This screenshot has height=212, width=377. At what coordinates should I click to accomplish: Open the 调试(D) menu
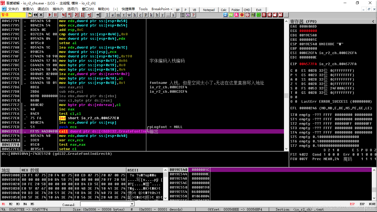(43, 9)
